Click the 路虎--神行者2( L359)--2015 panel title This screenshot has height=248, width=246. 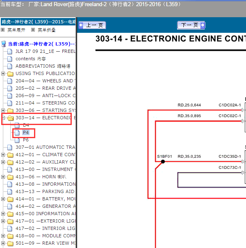point(38,22)
